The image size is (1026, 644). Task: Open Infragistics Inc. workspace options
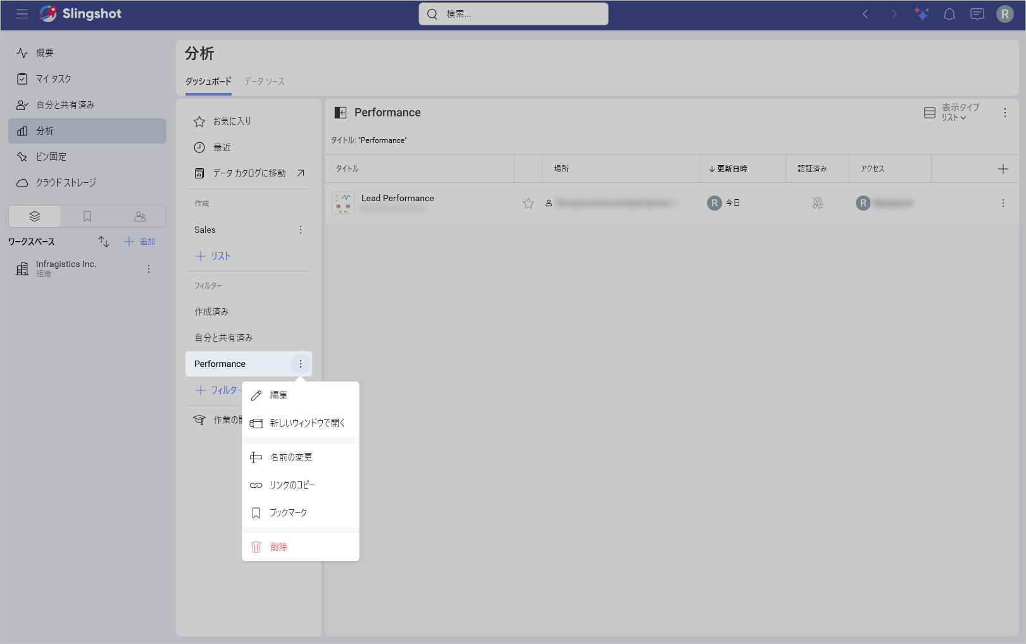point(149,269)
